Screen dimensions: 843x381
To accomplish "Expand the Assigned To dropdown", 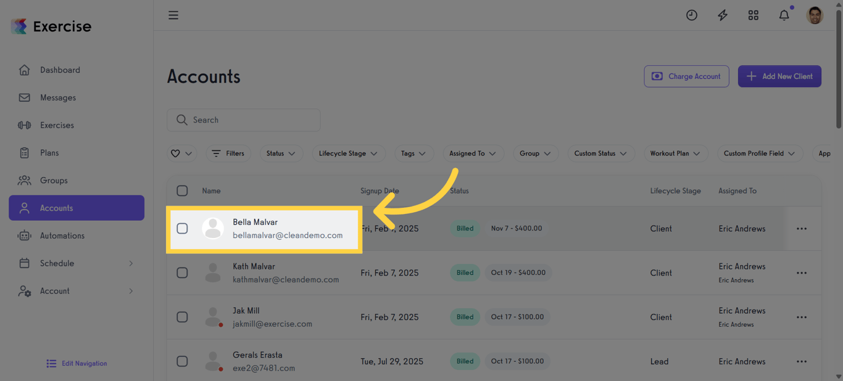I will [473, 153].
